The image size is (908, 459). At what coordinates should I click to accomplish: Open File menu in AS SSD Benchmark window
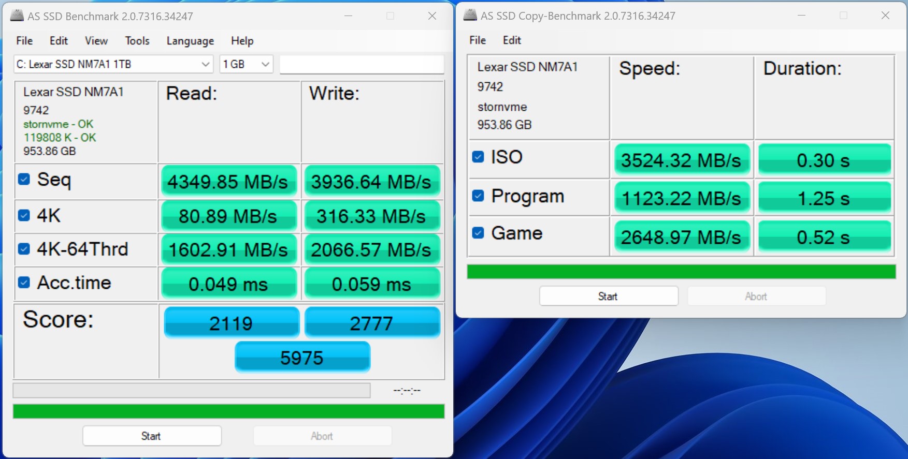click(x=24, y=41)
